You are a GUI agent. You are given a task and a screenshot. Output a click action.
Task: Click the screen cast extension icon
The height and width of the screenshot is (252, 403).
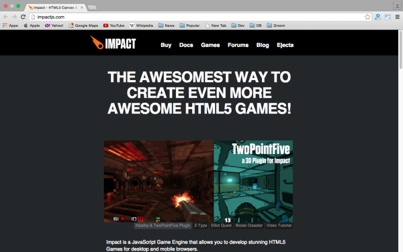pos(388,17)
